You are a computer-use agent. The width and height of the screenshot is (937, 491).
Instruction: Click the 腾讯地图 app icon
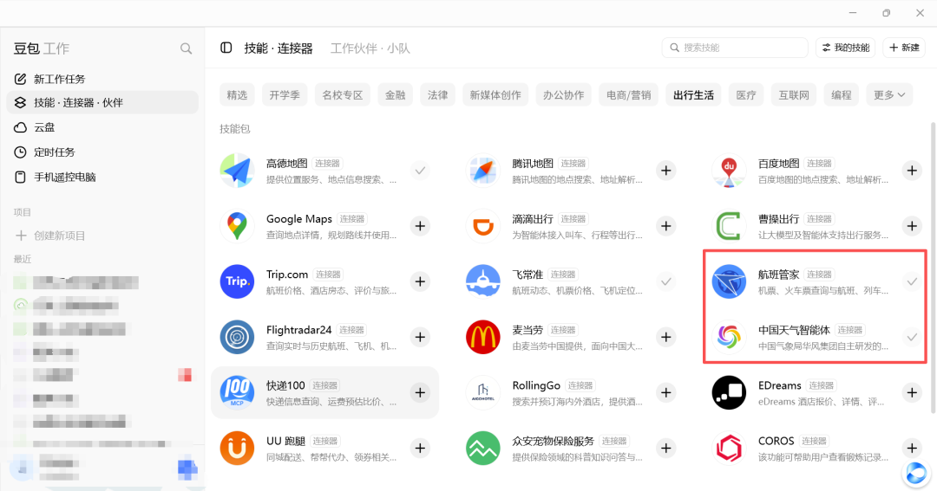coord(483,171)
